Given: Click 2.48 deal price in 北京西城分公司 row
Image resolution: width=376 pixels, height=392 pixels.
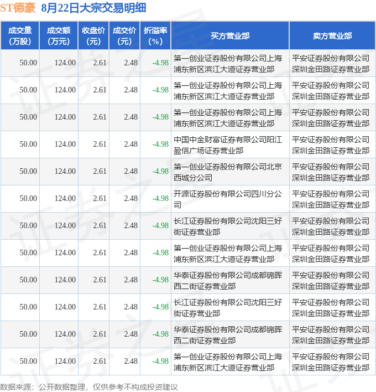Looking at the screenshot, I should (x=131, y=171).
